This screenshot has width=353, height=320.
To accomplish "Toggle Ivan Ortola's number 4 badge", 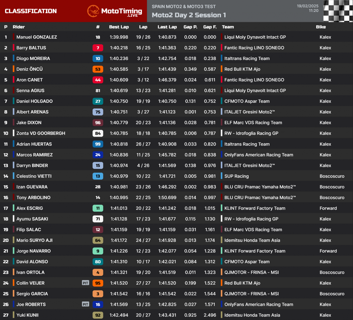I will pyautogui.click(x=98, y=272).
